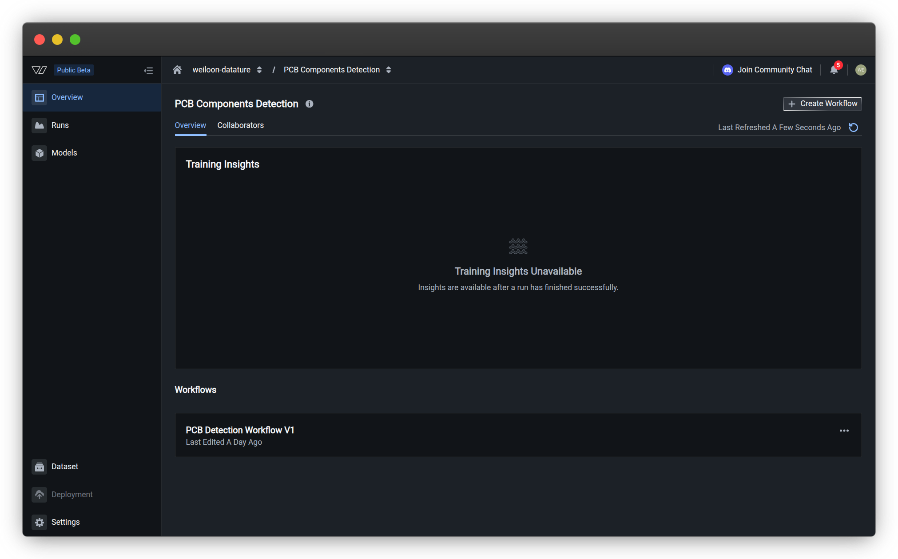
Task: Open the notifications bell
Action: point(834,70)
